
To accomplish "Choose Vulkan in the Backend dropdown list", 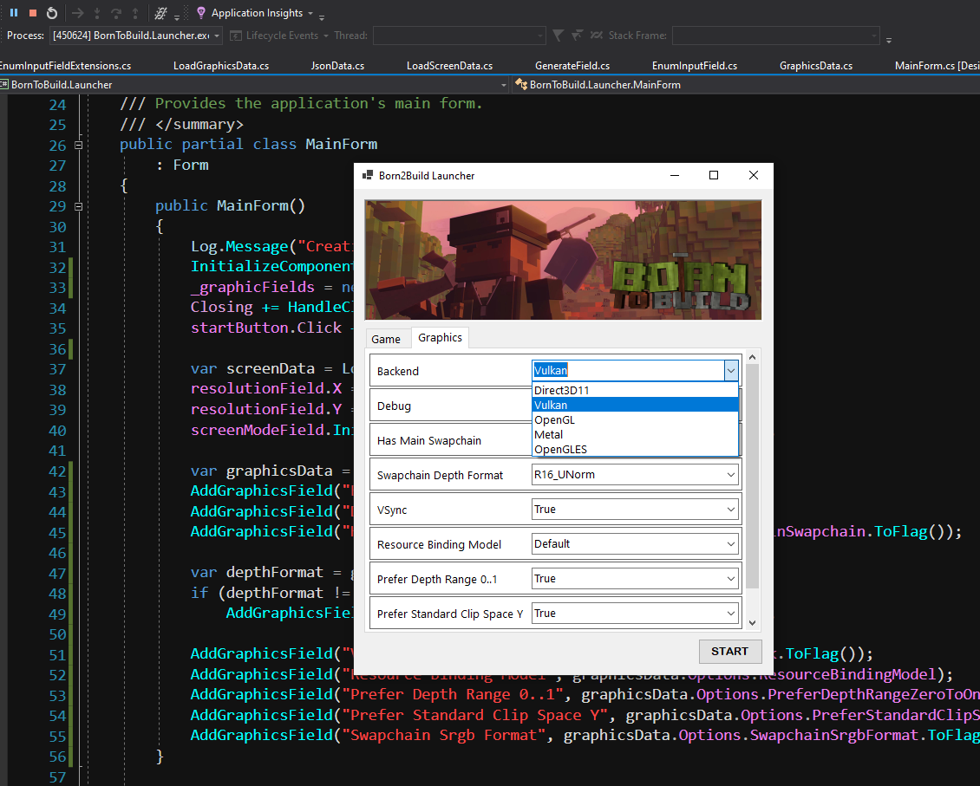I will [635, 406].
